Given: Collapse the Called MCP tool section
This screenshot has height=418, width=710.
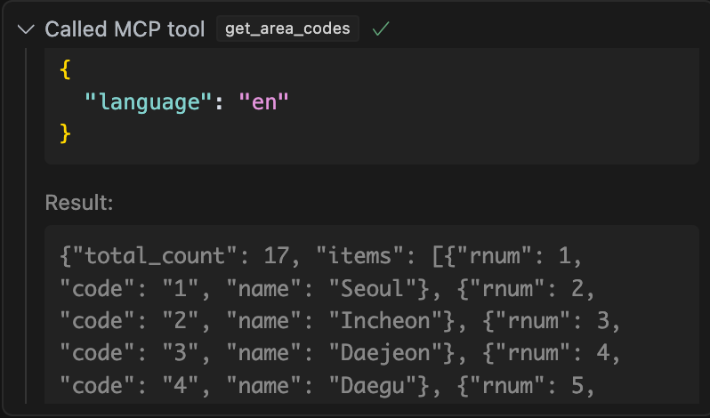Looking at the screenshot, I should pos(25,29).
